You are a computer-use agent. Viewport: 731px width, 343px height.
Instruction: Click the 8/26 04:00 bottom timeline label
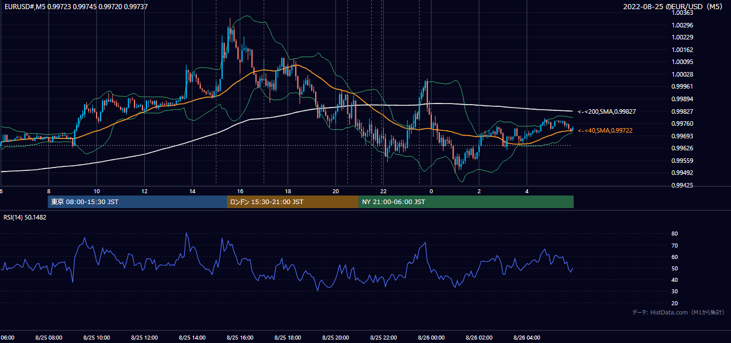click(x=527, y=337)
